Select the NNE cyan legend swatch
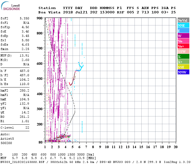This screenshot has width=191, height=164. point(183,25)
